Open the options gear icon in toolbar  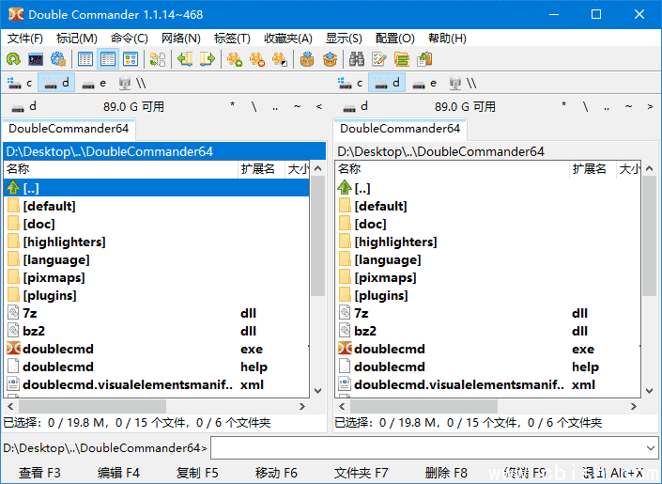pos(58,59)
